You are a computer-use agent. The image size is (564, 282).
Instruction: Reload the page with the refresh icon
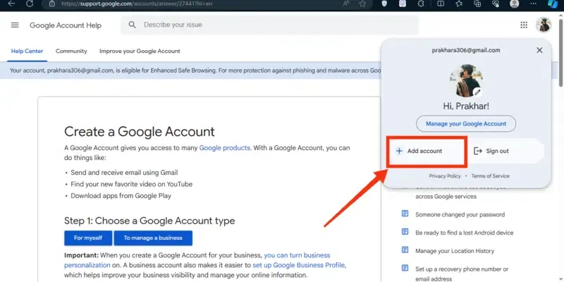point(30,4)
